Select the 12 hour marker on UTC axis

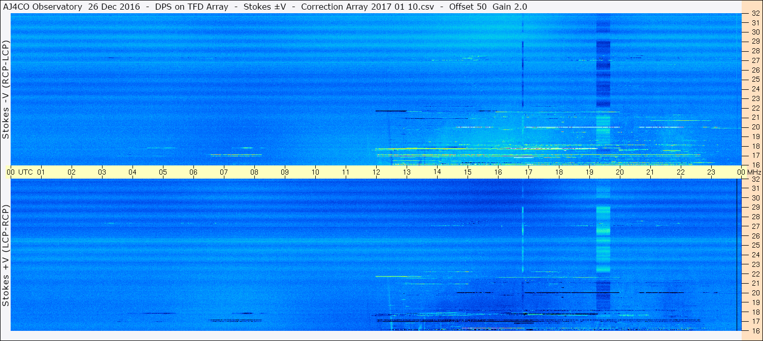[x=376, y=173]
